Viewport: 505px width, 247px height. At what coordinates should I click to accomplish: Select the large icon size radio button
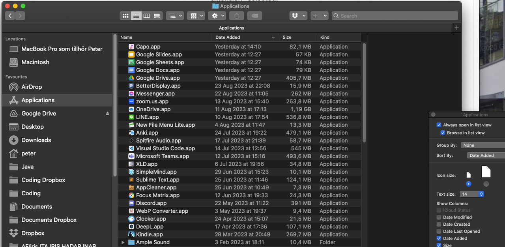[x=486, y=184]
